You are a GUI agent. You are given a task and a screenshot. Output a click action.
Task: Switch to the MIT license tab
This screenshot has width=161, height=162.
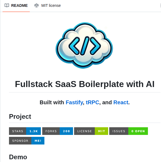[x=47, y=5]
